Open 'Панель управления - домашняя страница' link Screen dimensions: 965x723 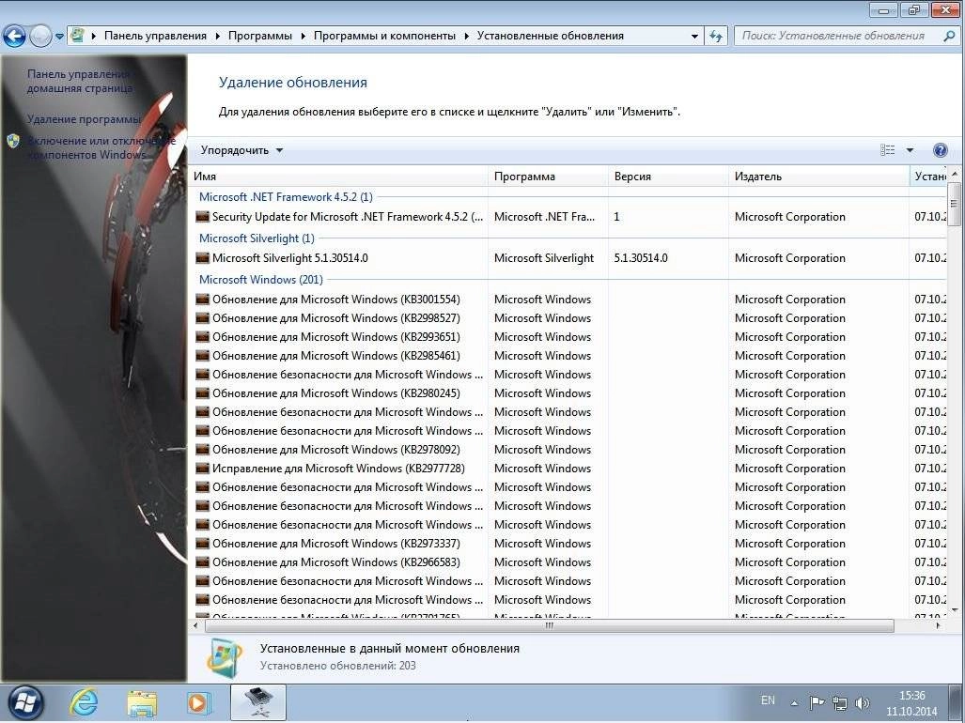(x=79, y=81)
